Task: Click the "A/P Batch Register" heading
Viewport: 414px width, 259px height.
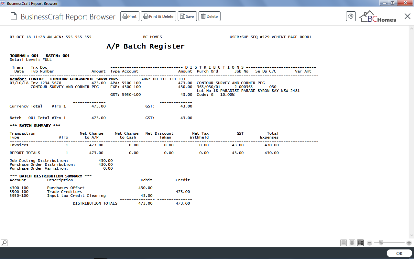Action: tap(146, 46)
